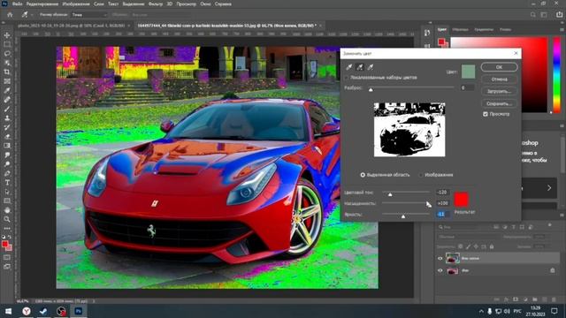This screenshot has width=566, height=318.
Task: Click the green Цвет sample swatch
Action: pyautogui.click(x=468, y=72)
